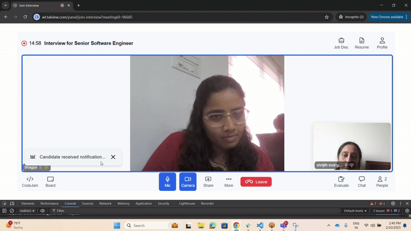Open the Evaluate panel

[341, 182]
